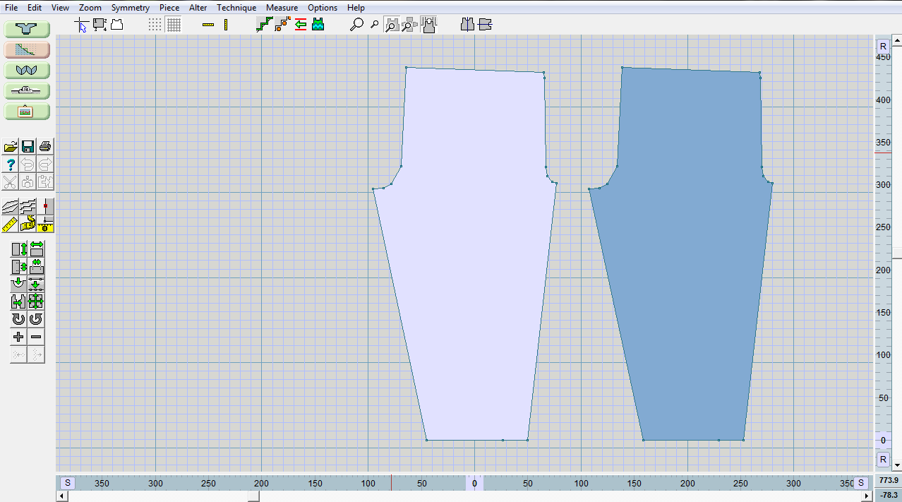Open help with the question mark icon
902x502 pixels.
click(11, 165)
